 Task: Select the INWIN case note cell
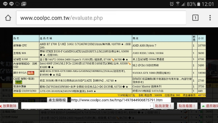pos(162,80)
